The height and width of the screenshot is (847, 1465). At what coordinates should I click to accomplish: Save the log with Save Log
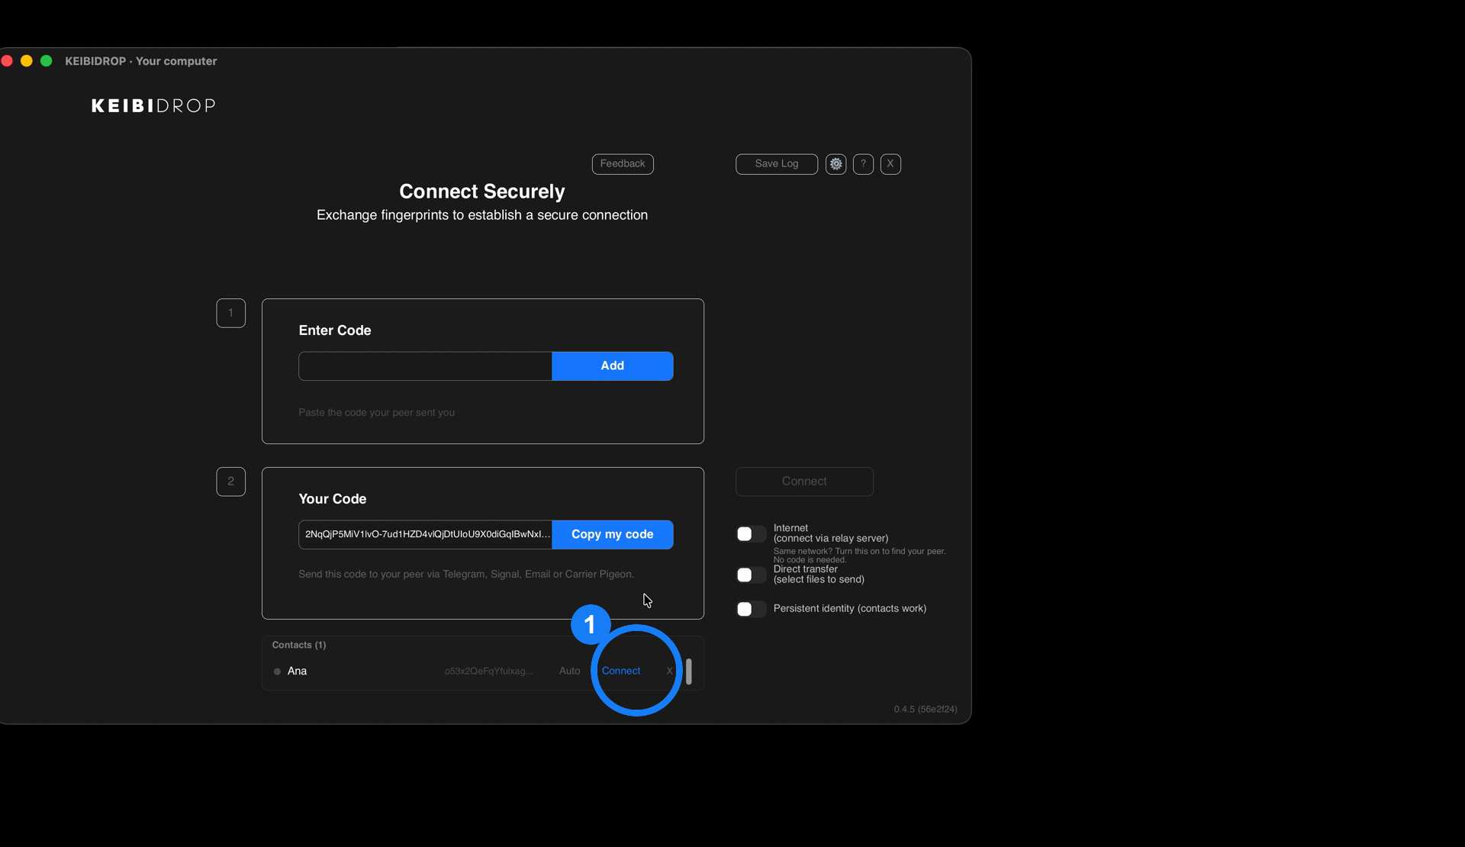point(777,164)
